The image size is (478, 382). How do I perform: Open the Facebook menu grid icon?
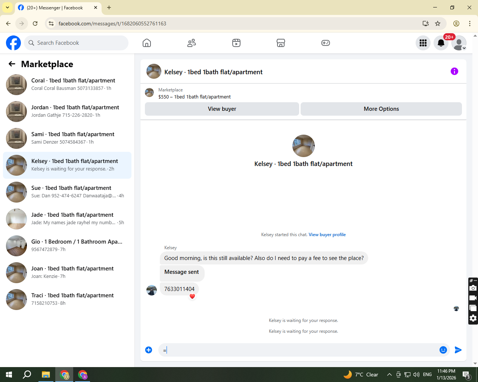(x=423, y=43)
